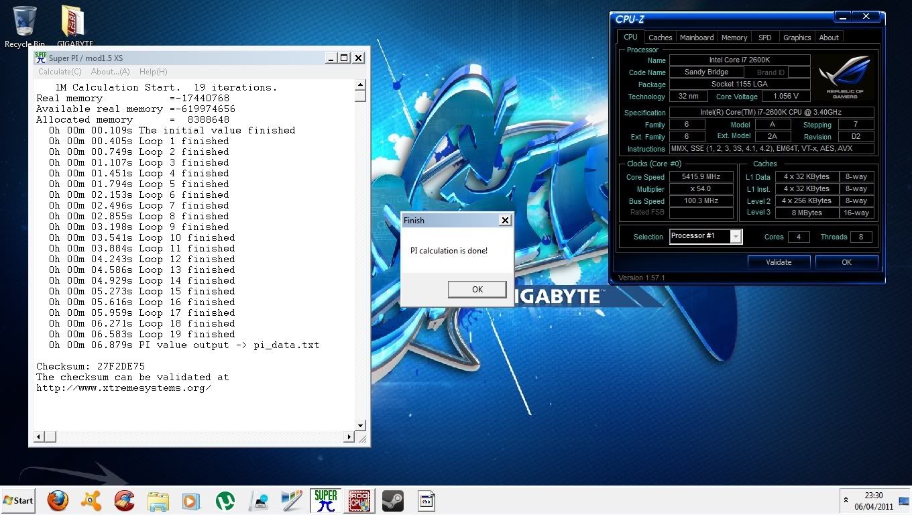
Task: Click the PI value output -> pi_data.txt line
Action: (x=184, y=345)
